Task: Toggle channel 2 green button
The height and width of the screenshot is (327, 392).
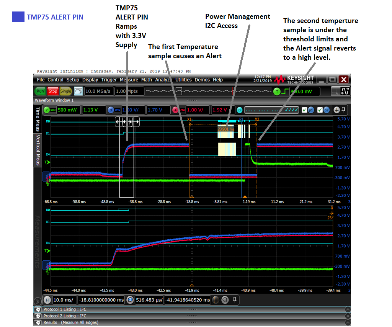Action: (47, 110)
